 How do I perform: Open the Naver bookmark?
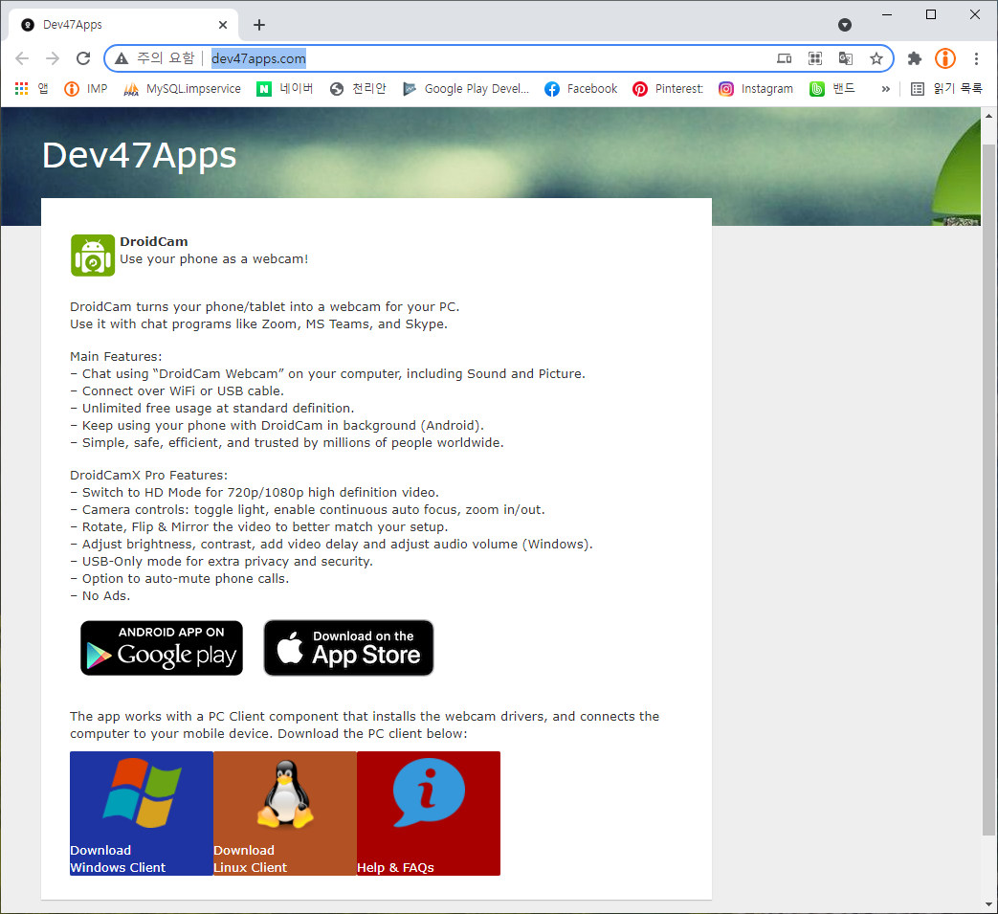click(285, 88)
